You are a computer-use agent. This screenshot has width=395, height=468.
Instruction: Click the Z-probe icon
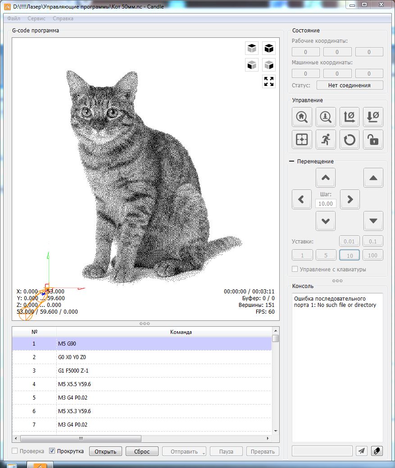tap(326, 117)
